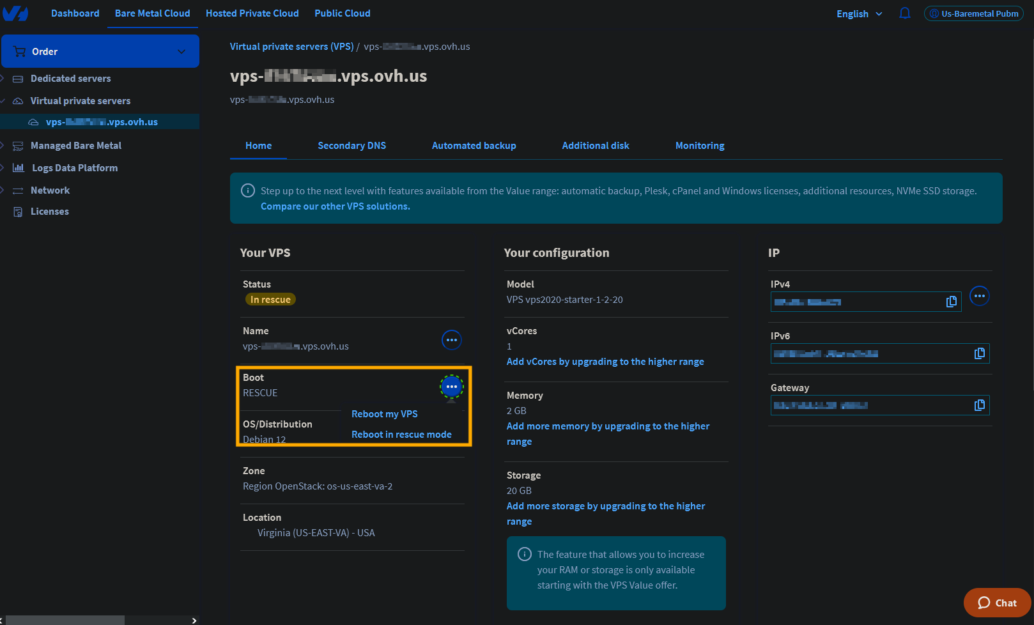
Task: Switch to Secondary DNS tab
Action: coord(352,146)
